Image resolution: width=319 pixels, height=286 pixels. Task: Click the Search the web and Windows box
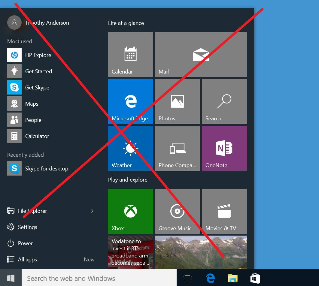(x=99, y=278)
